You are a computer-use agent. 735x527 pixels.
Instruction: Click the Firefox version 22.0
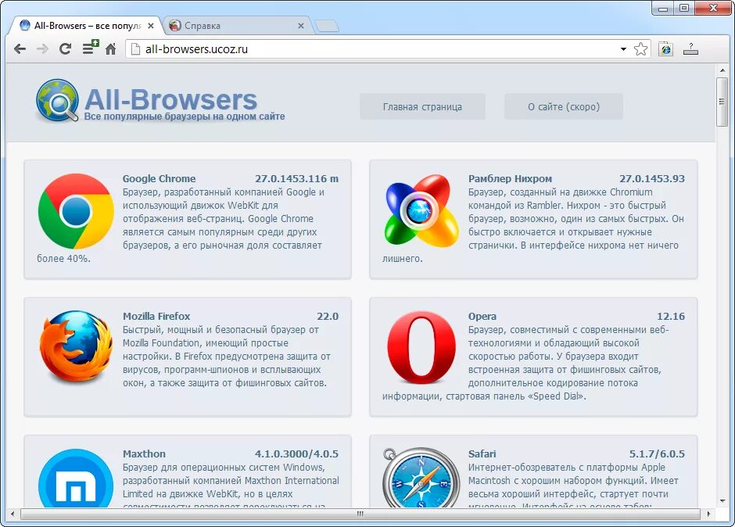pyautogui.click(x=328, y=317)
